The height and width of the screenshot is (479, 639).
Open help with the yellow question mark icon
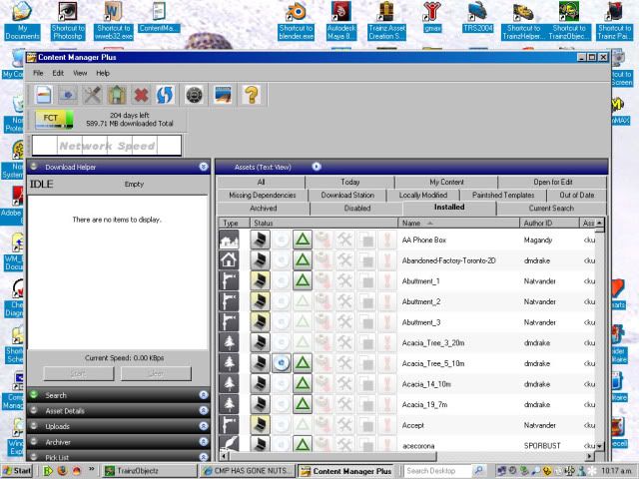coord(252,95)
